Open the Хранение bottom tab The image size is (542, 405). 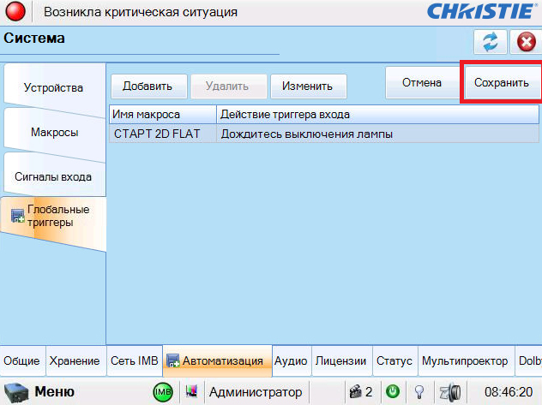[75, 360]
